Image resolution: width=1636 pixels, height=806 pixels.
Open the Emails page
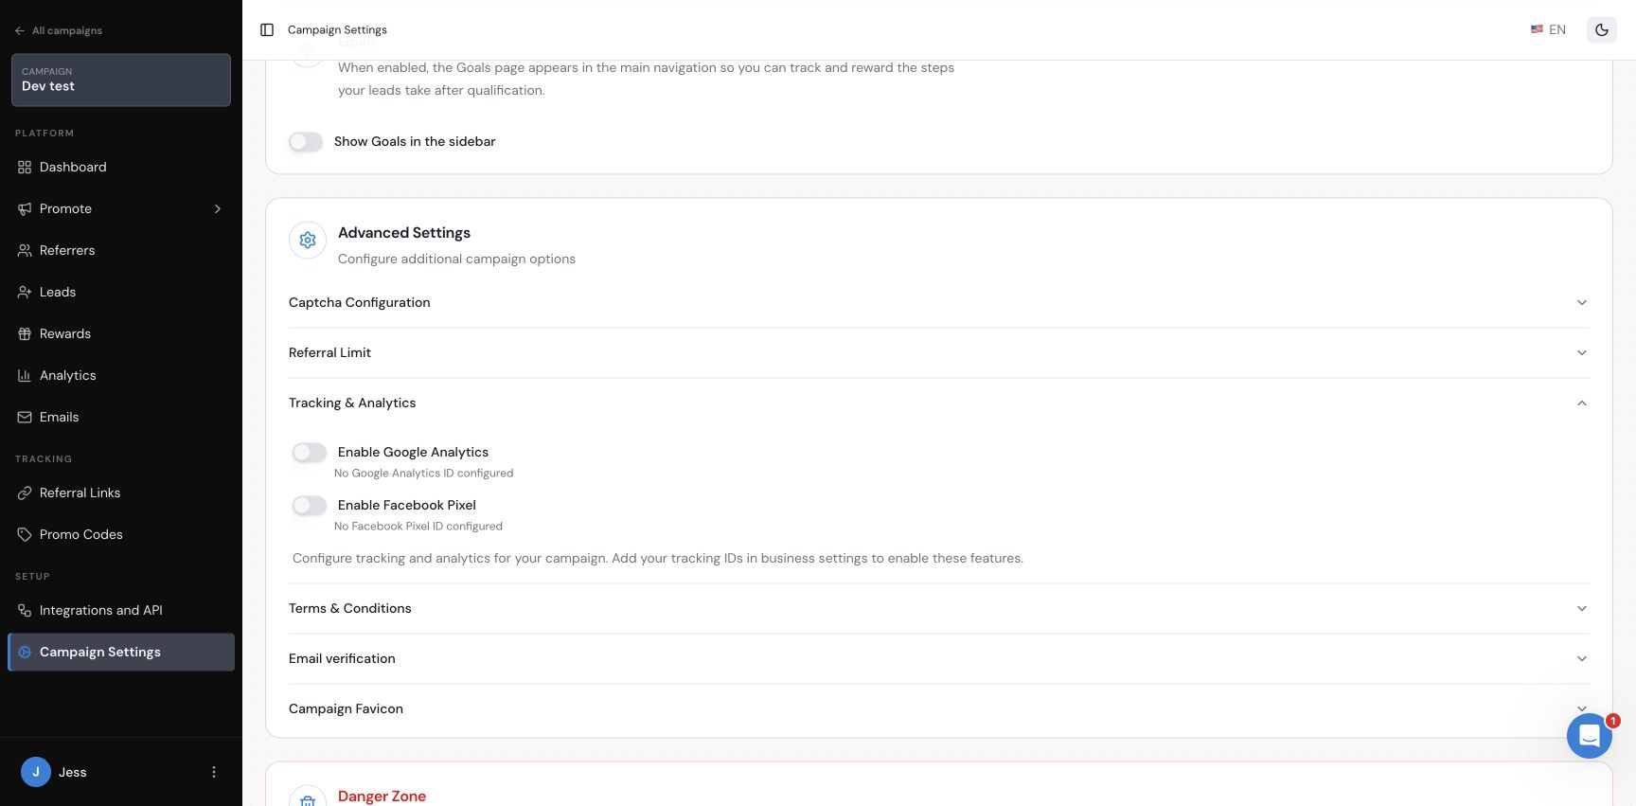121,417
